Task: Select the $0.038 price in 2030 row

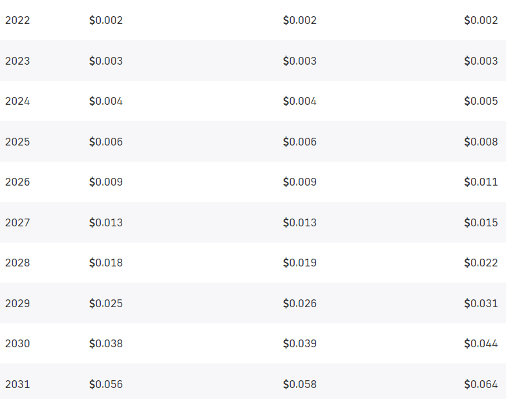Action: tap(106, 343)
